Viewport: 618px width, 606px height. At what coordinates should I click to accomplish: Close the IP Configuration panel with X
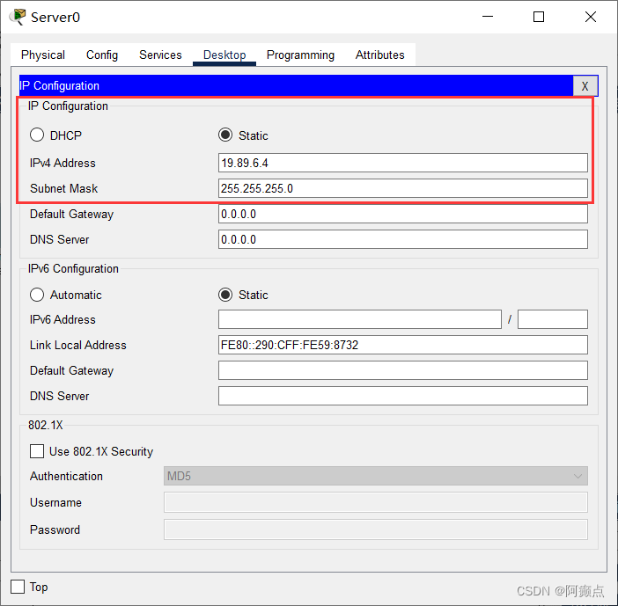pos(585,86)
